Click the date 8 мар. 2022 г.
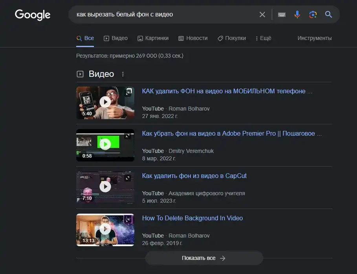 (159, 158)
